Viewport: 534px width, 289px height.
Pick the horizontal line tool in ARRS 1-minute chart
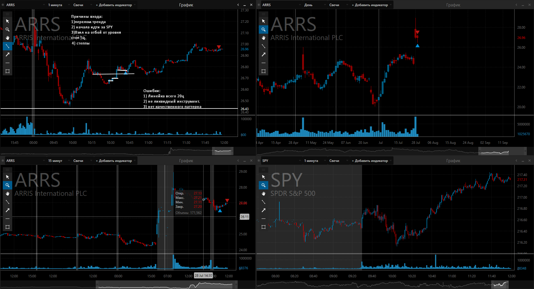point(8,63)
